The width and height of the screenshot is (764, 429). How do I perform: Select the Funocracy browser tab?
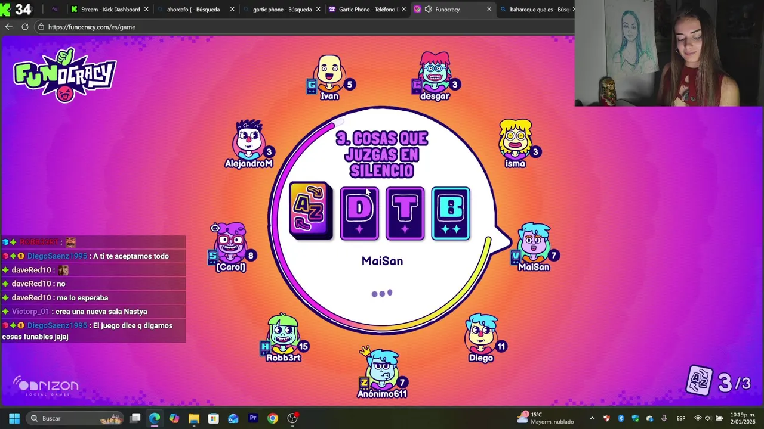(454, 9)
